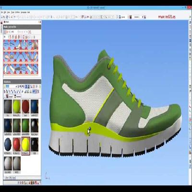Open the Tools menu
Image resolution: width=192 pixels, height=192 pixels.
coord(13,12)
